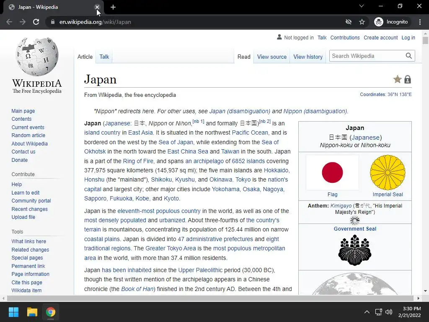Open the View history tab
The image size is (429, 322).
point(308,57)
